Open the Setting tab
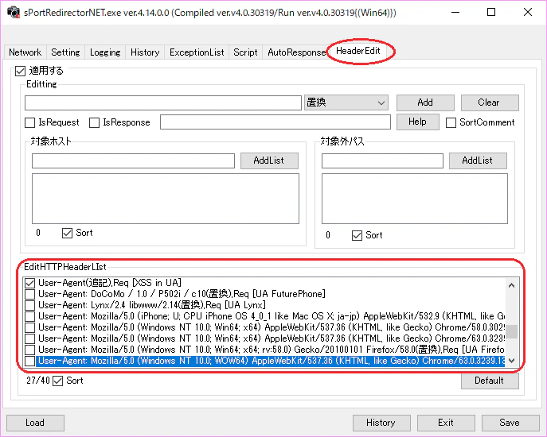Image resolution: width=547 pixels, height=437 pixels. tap(65, 52)
